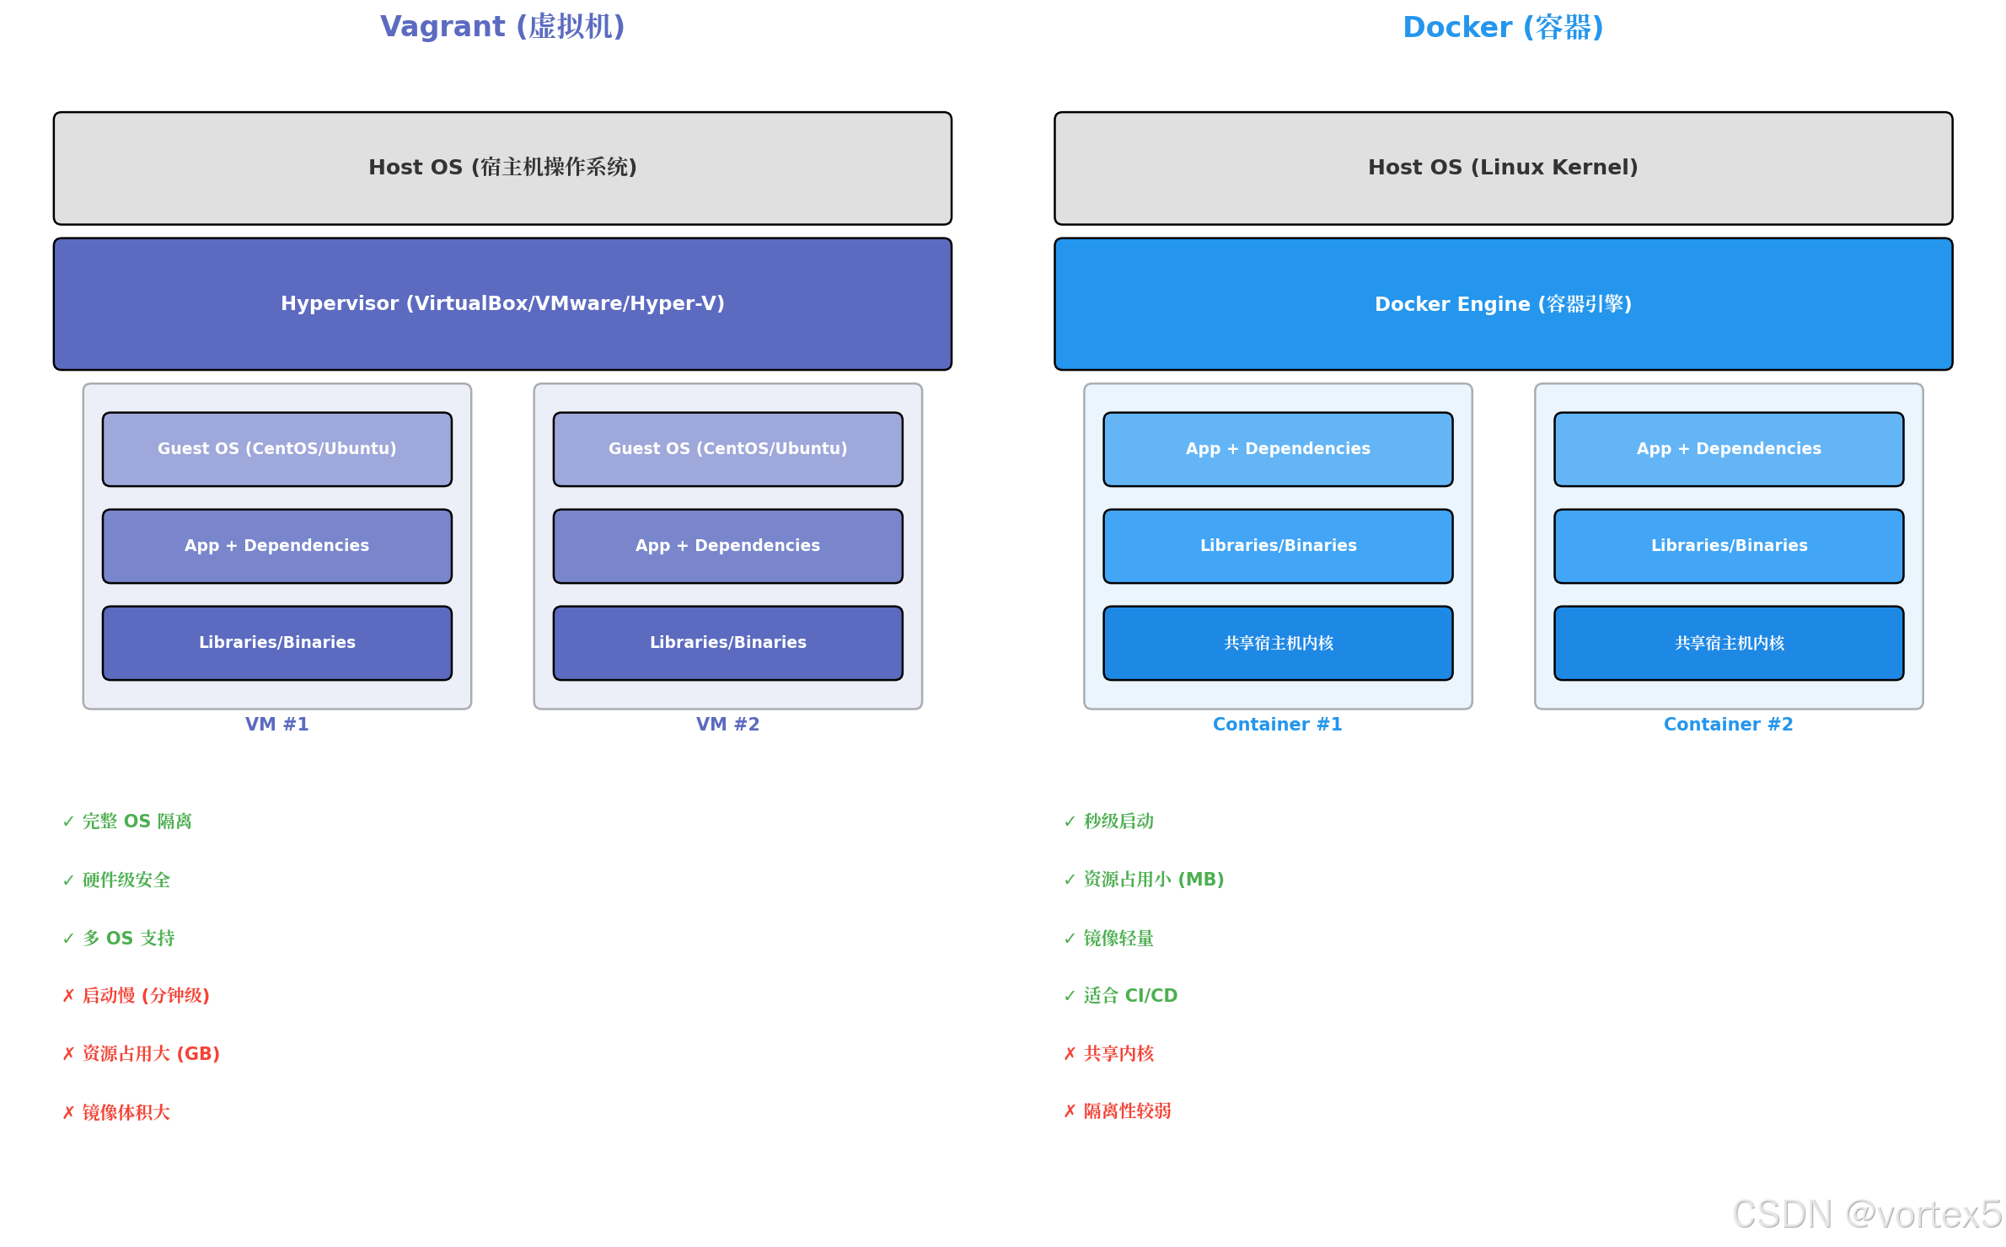
Task: Click the Hypervisor (VirtualBox/VMware/Hyper-V) block
Action: (x=502, y=304)
